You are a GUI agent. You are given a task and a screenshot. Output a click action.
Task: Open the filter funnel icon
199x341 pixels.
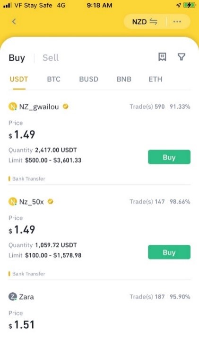click(x=182, y=57)
